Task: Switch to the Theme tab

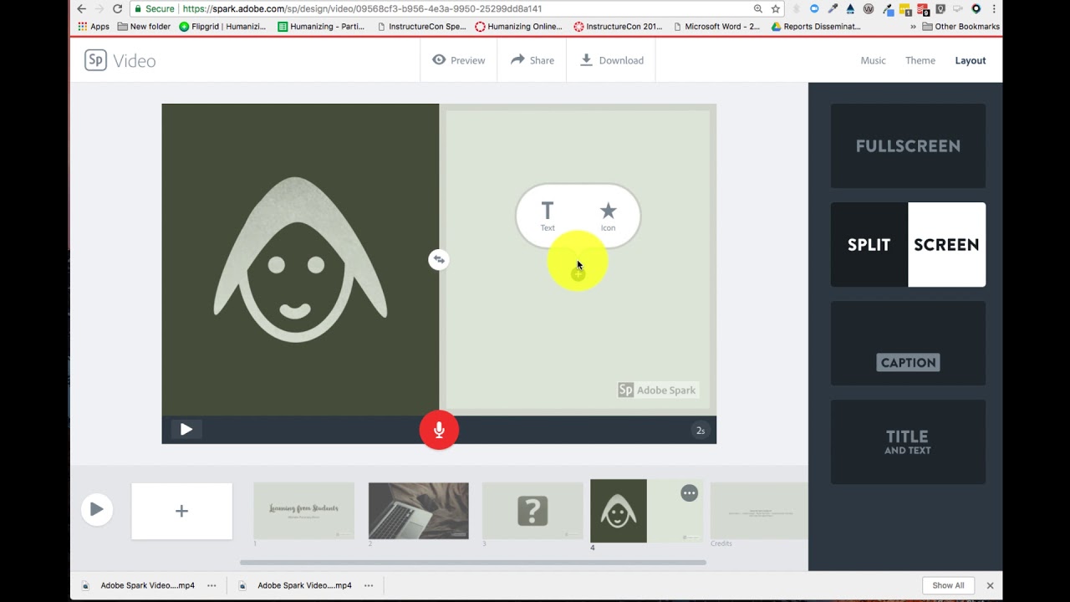Action: point(920,60)
